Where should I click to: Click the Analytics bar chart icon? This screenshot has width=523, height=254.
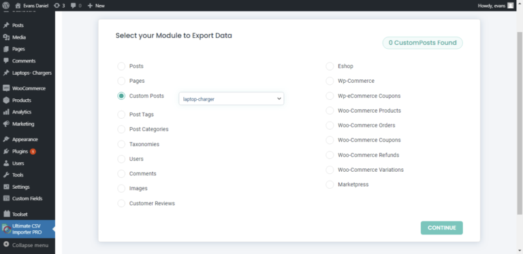6,112
